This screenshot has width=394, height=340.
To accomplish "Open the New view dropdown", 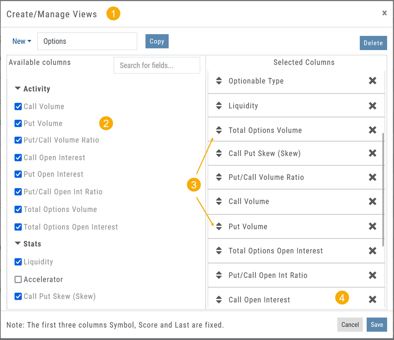I will [22, 41].
